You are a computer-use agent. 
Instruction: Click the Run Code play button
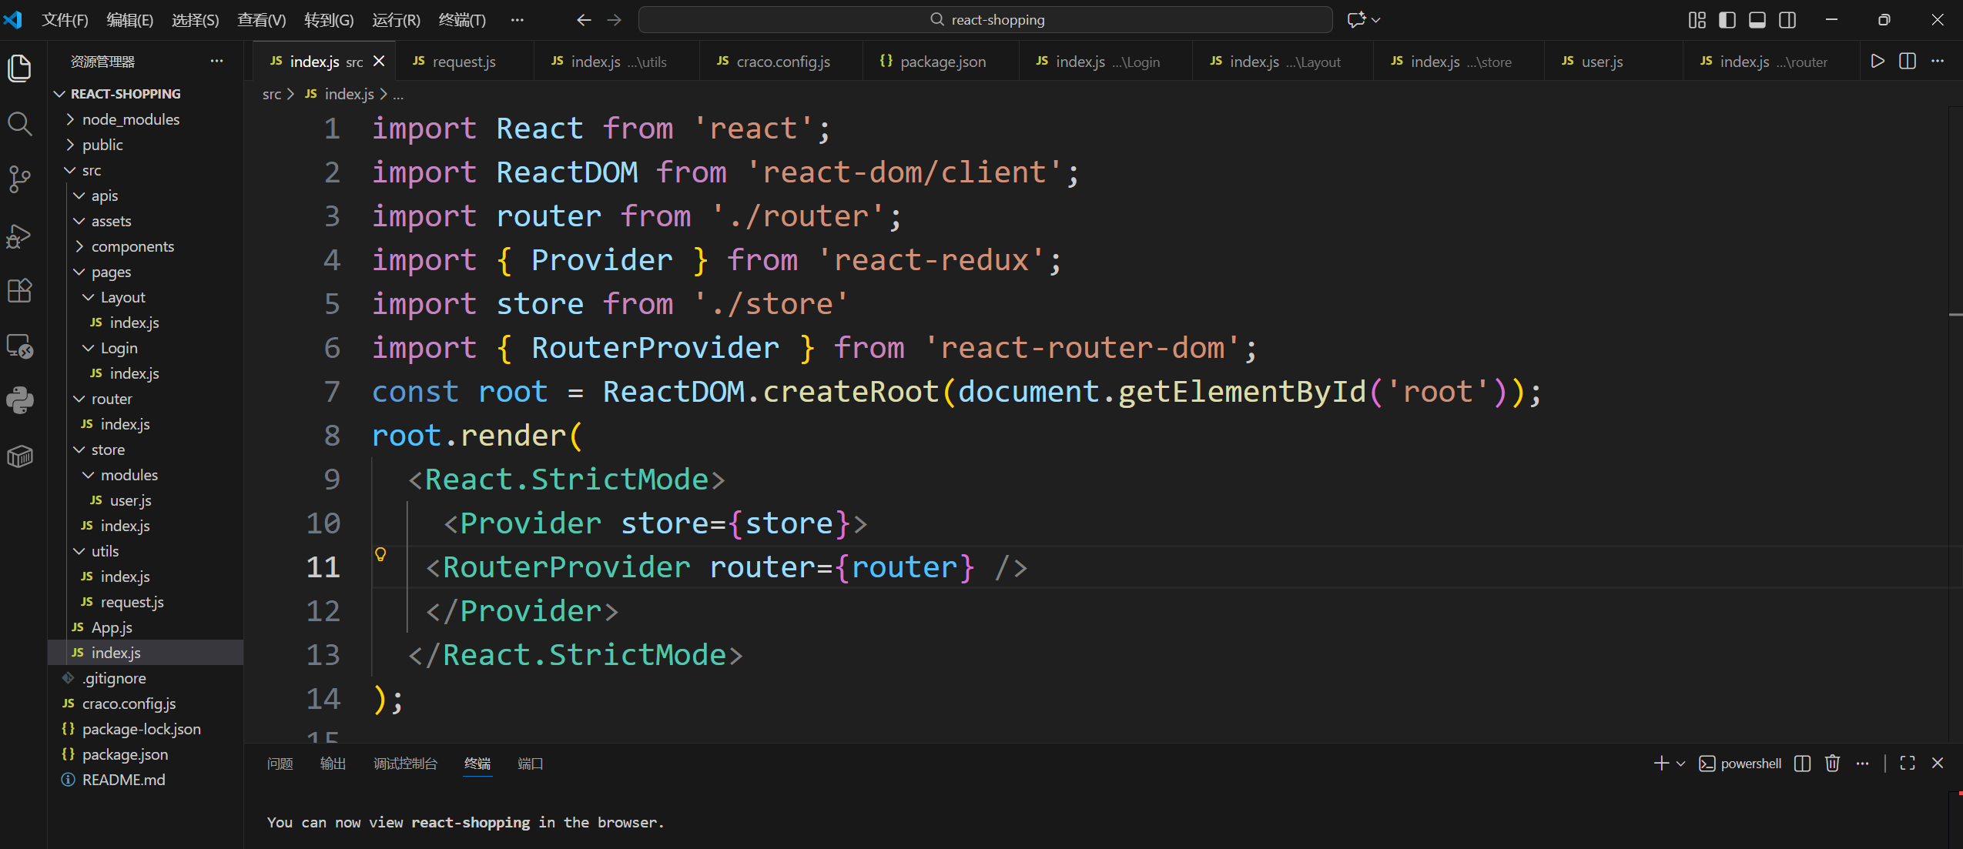[x=1878, y=62]
